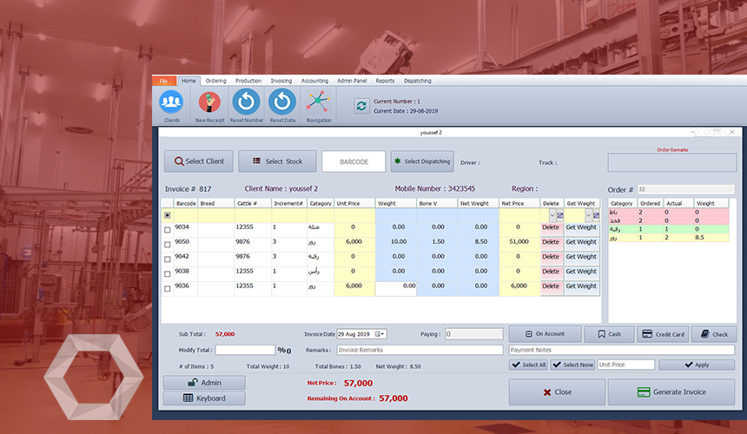Click Select None checkmark button
This screenshot has width=747, height=434.
[572, 365]
